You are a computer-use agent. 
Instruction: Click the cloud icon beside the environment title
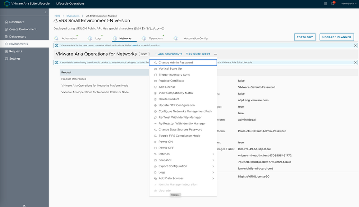pos(56,21)
